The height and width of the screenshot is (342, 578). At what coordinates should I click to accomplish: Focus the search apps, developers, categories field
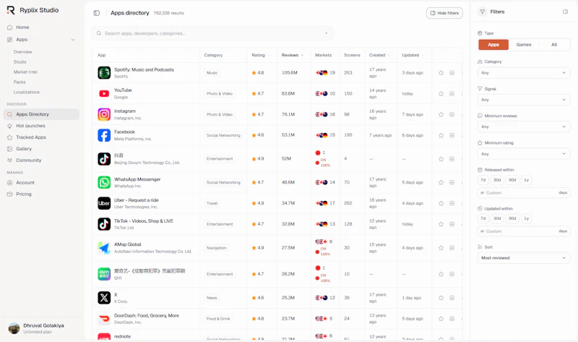(x=212, y=33)
